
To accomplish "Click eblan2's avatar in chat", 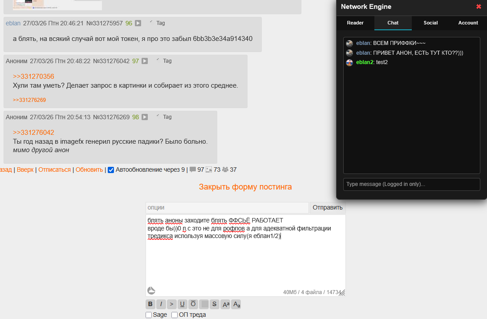I will (x=349, y=62).
